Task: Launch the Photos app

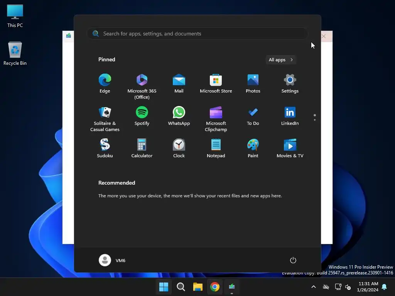Action: tap(253, 84)
